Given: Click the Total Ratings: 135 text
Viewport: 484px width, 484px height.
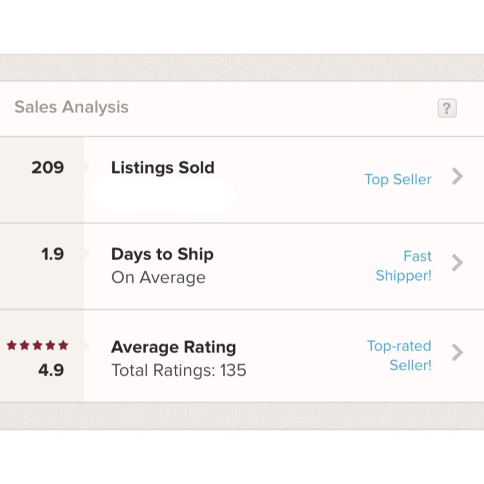Looking at the screenshot, I should [179, 371].
